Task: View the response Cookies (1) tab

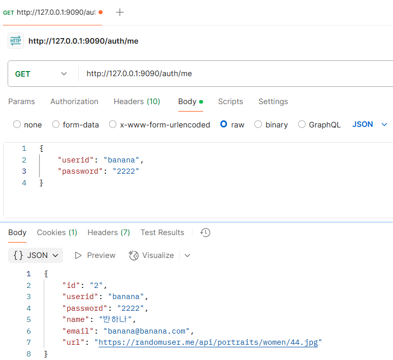Action: click(57, 233)
